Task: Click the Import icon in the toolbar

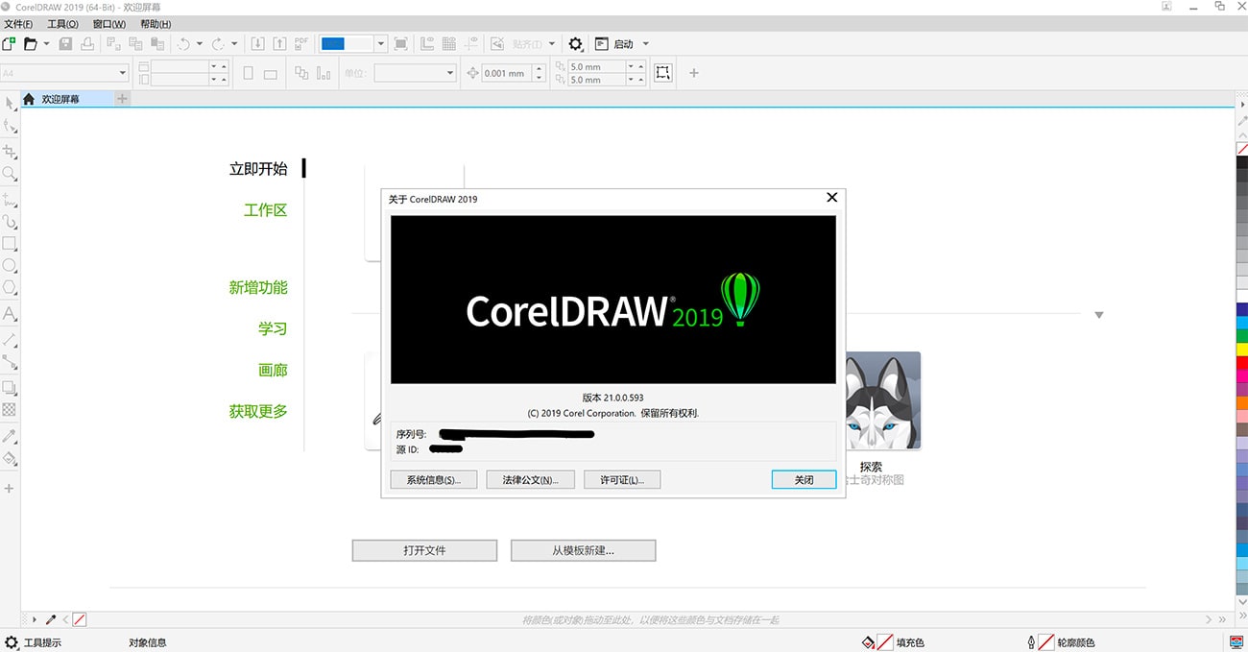Action: point(257,43)
